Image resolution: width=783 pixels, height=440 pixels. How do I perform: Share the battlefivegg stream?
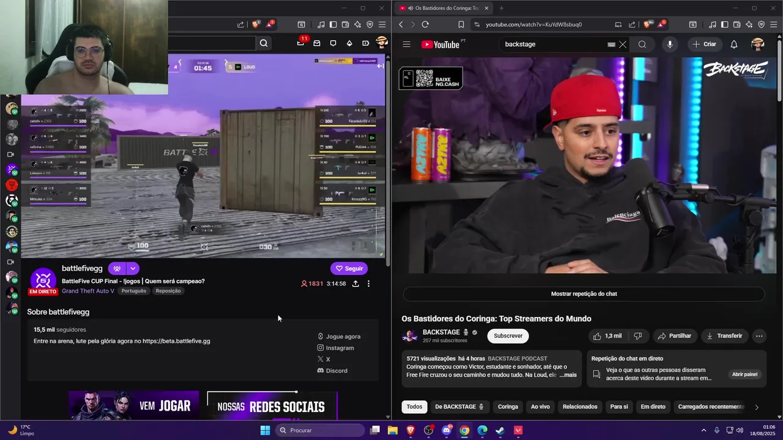point(355,284)
